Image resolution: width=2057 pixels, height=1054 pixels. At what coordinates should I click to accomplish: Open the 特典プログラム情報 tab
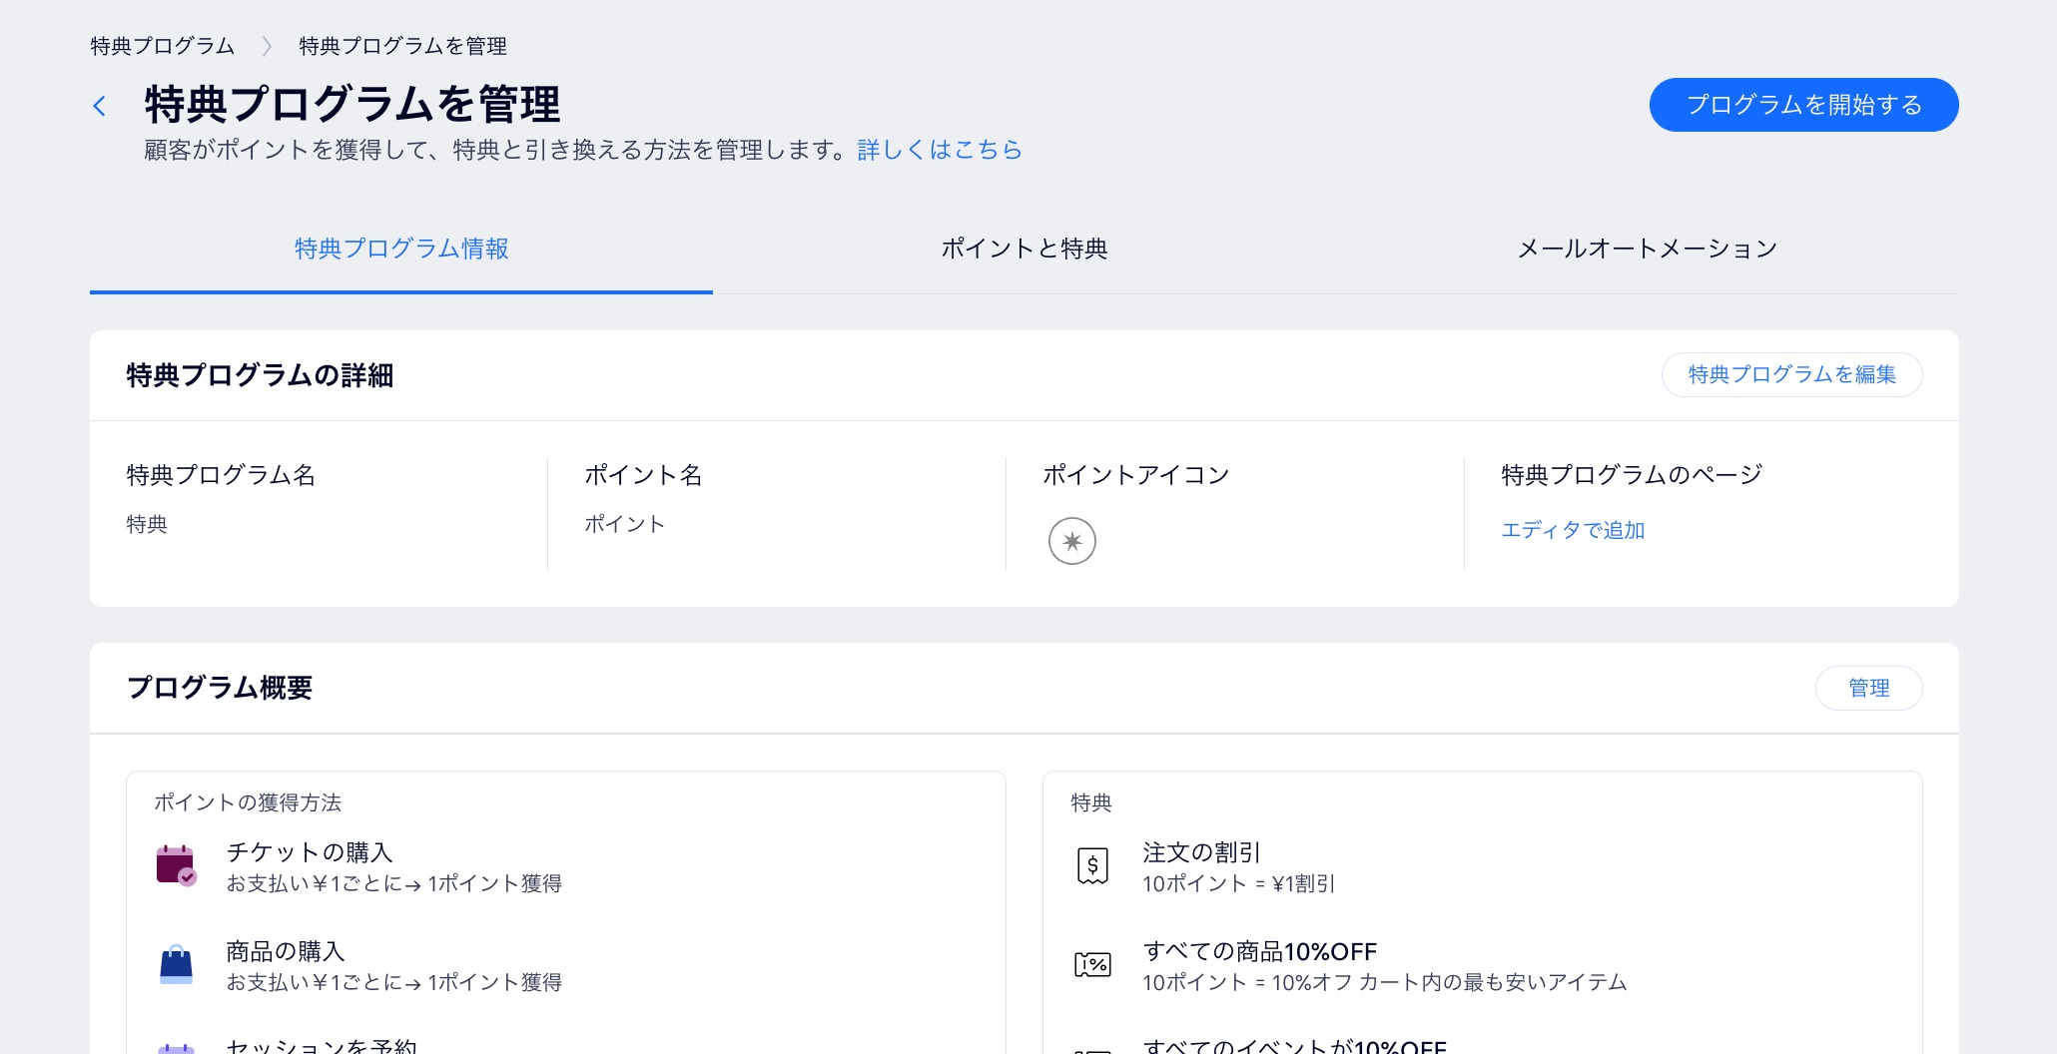[401, 249]
